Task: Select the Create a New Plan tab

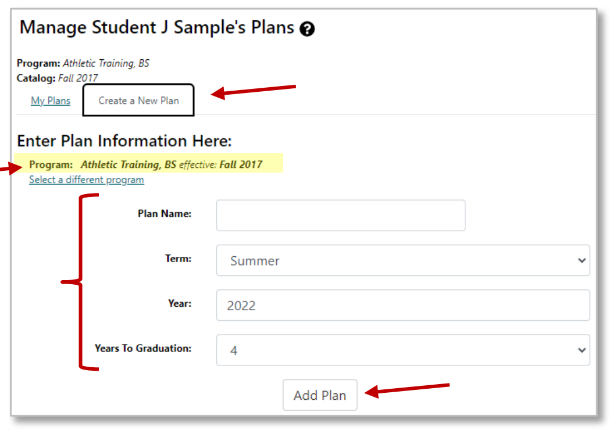Action: [138, 101]
